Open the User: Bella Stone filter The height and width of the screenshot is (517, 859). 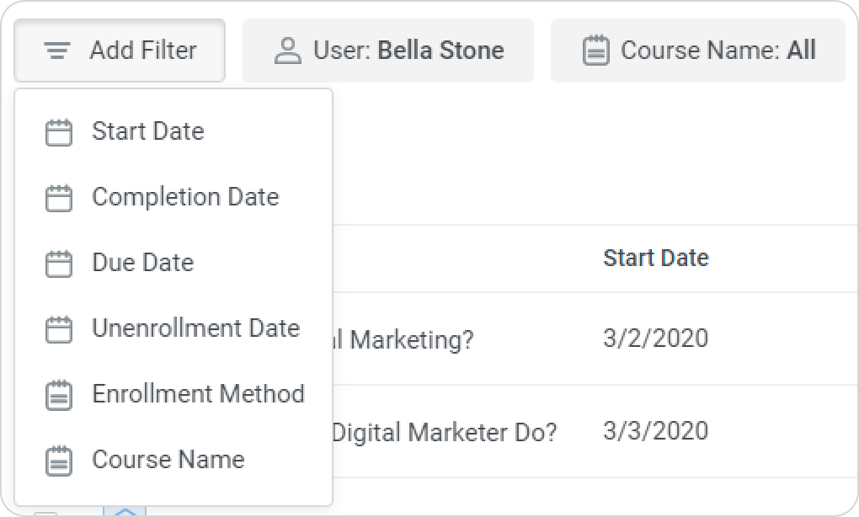(388, 51)
